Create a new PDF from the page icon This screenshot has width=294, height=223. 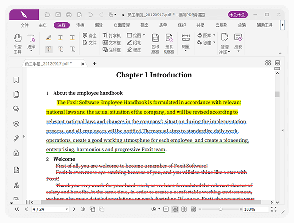click(80, 15)
